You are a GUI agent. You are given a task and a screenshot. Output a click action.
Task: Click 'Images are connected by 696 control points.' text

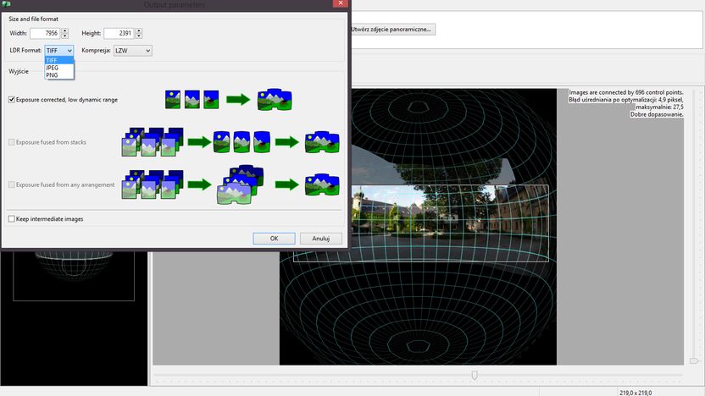point(626,92)
